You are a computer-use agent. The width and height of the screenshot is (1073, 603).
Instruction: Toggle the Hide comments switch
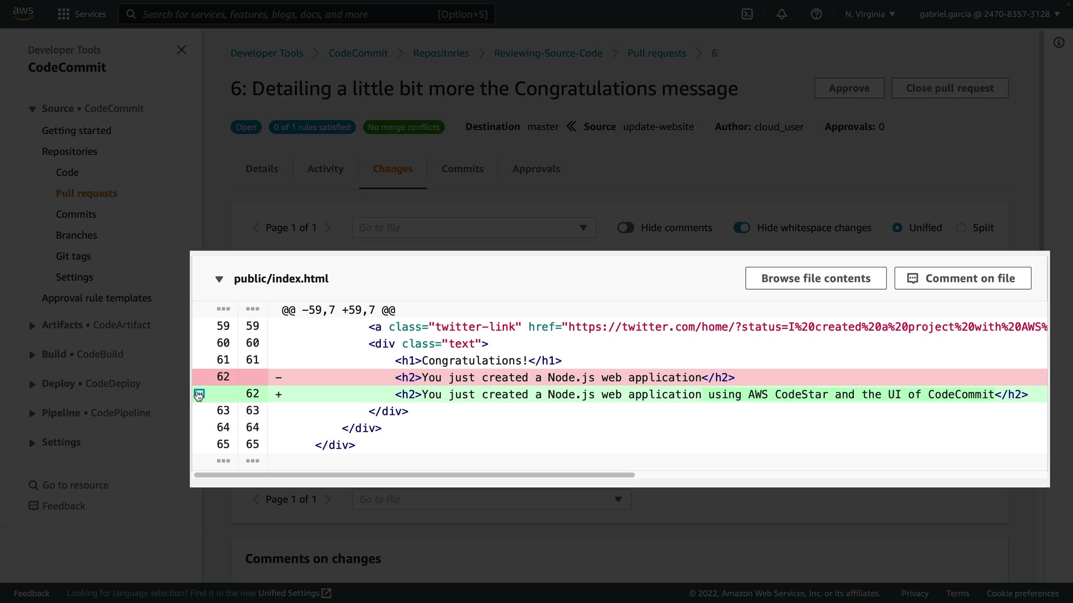(625, 228)
